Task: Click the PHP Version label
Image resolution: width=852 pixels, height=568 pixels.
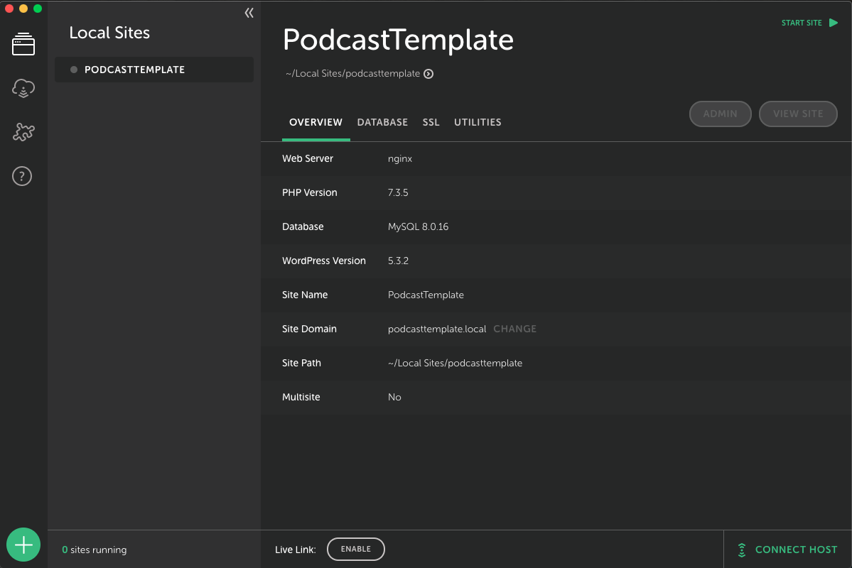Action: [310, 193]
